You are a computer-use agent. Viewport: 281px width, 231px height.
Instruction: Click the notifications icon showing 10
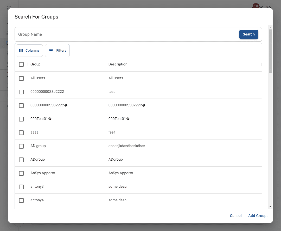(x=256, y=6)
